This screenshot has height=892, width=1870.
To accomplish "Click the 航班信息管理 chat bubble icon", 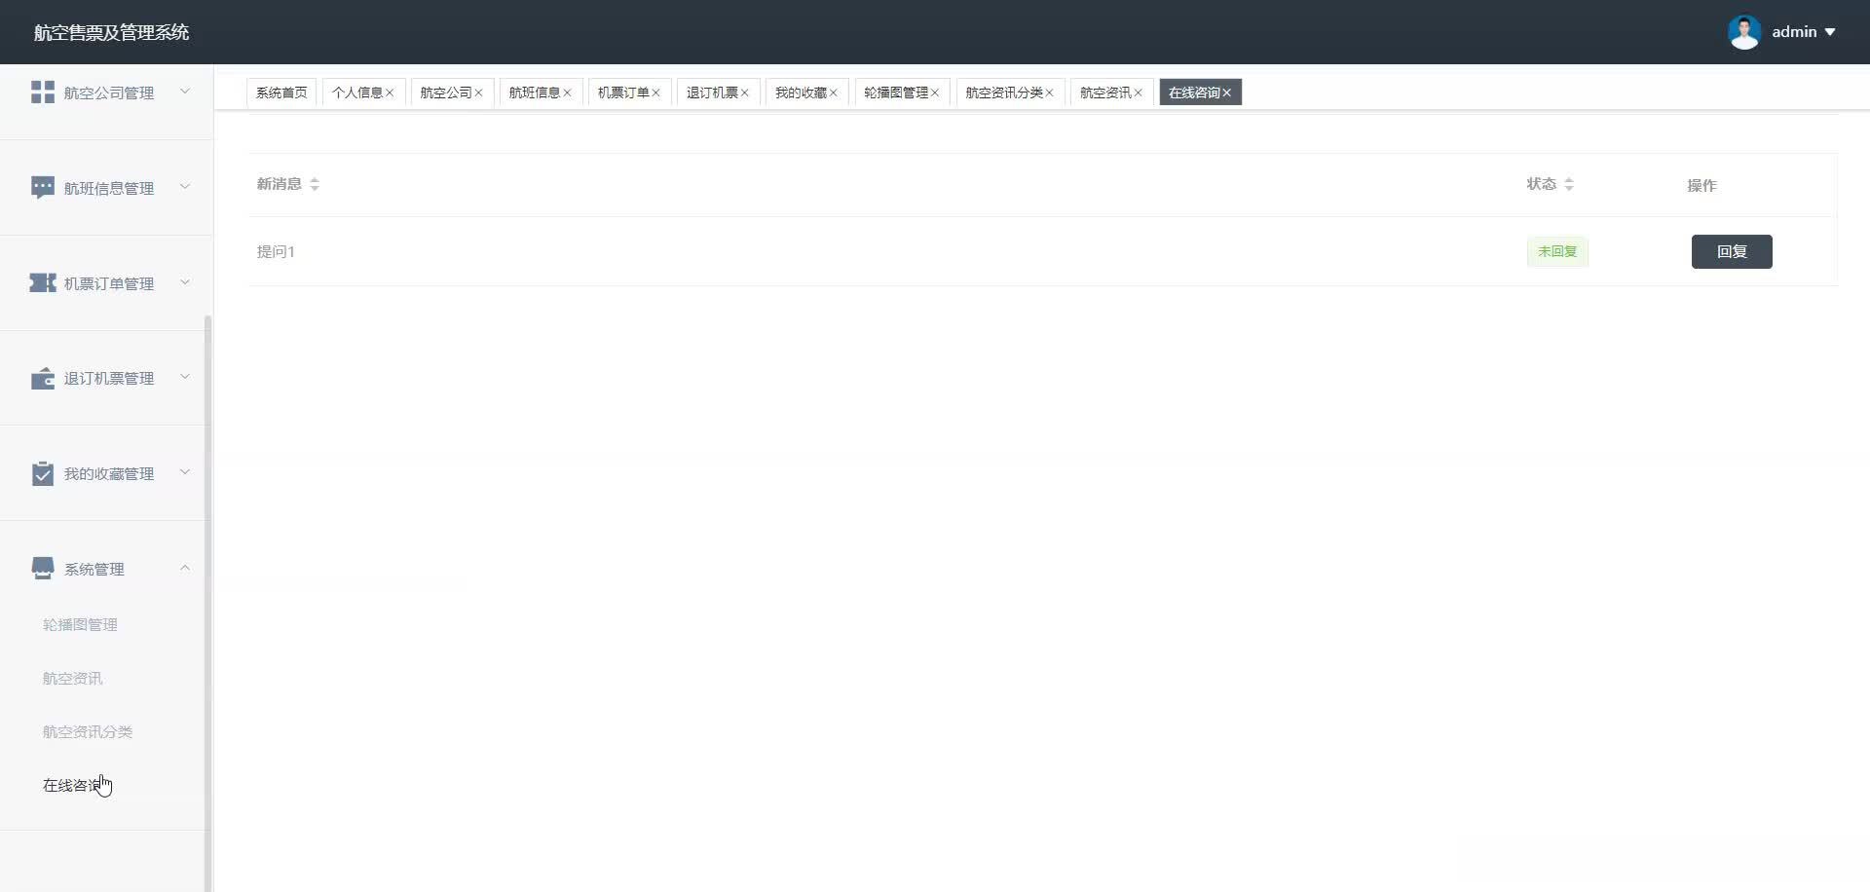I will tap(43, 188).
